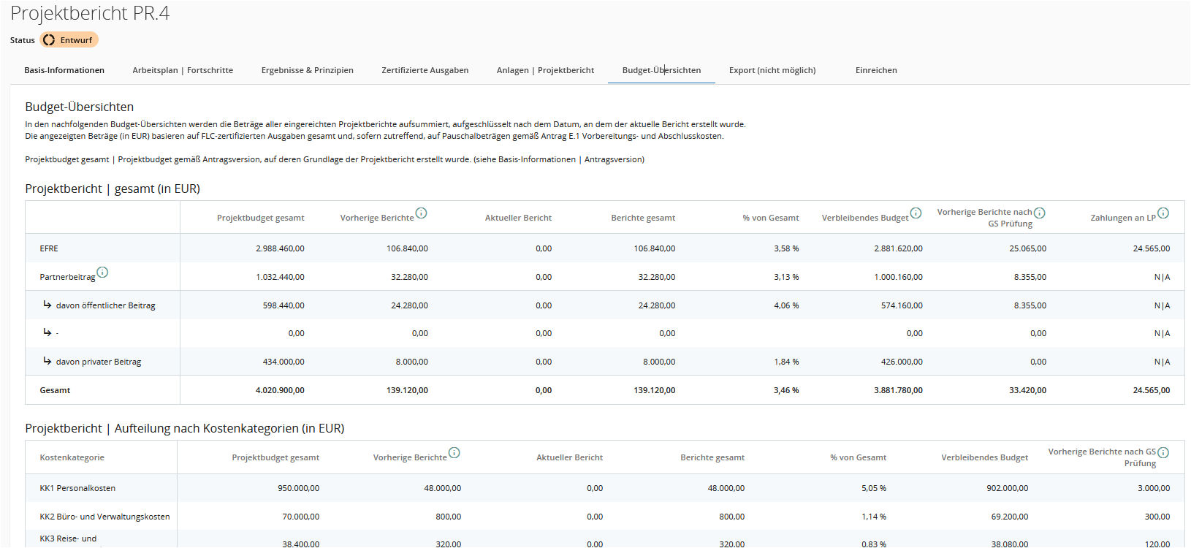Click the davon öffentlicher Beitrag row
The height and width of the screenshot is (548, 1191).
[105, 306]
